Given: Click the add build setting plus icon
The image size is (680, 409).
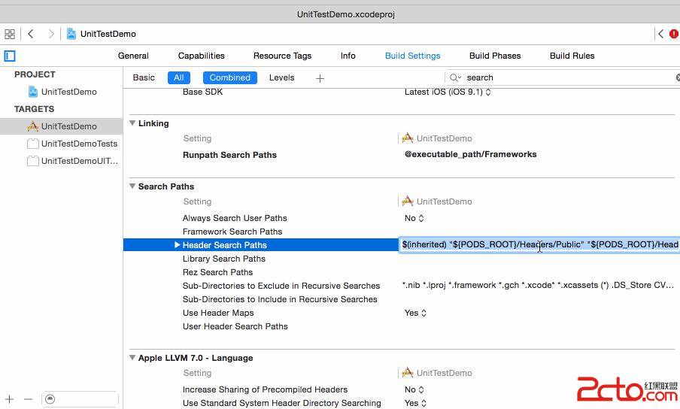Looking at the screenshot, I should click(x=320, y=78).
